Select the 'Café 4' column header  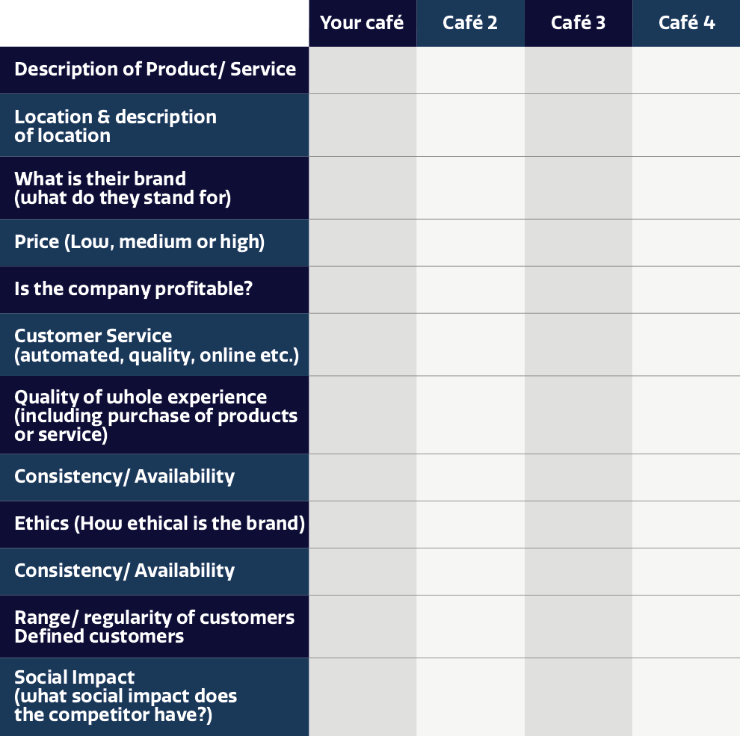click(686, 23)
